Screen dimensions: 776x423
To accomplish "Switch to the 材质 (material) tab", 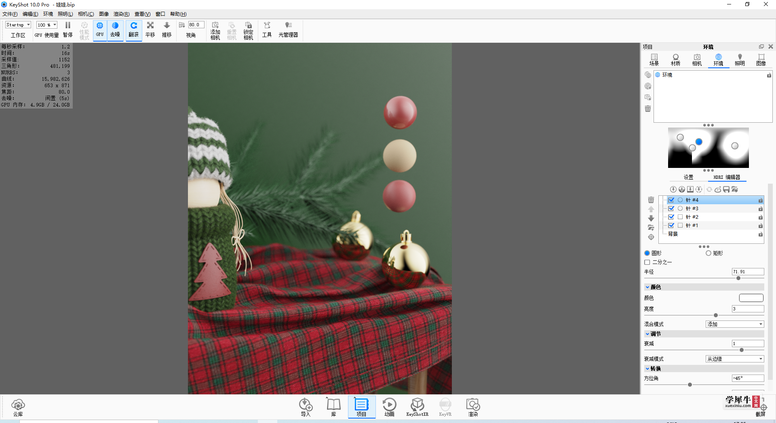I will (676, 60).
